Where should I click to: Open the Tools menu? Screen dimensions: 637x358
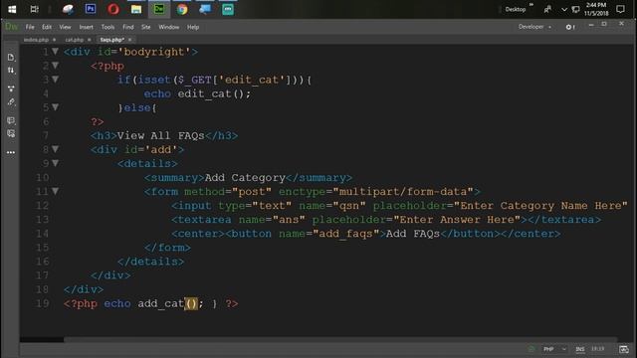(107, 27)
